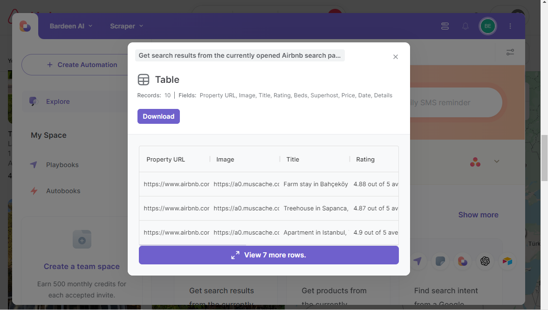This screenshot has height=310, width=548.
Task: Click the Download button
Action: 158,116
